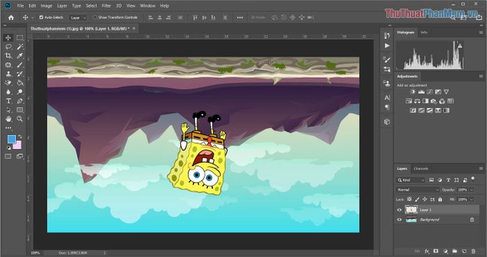Select the Horizontal Type tool
The image size is (487, 257).
8,101
